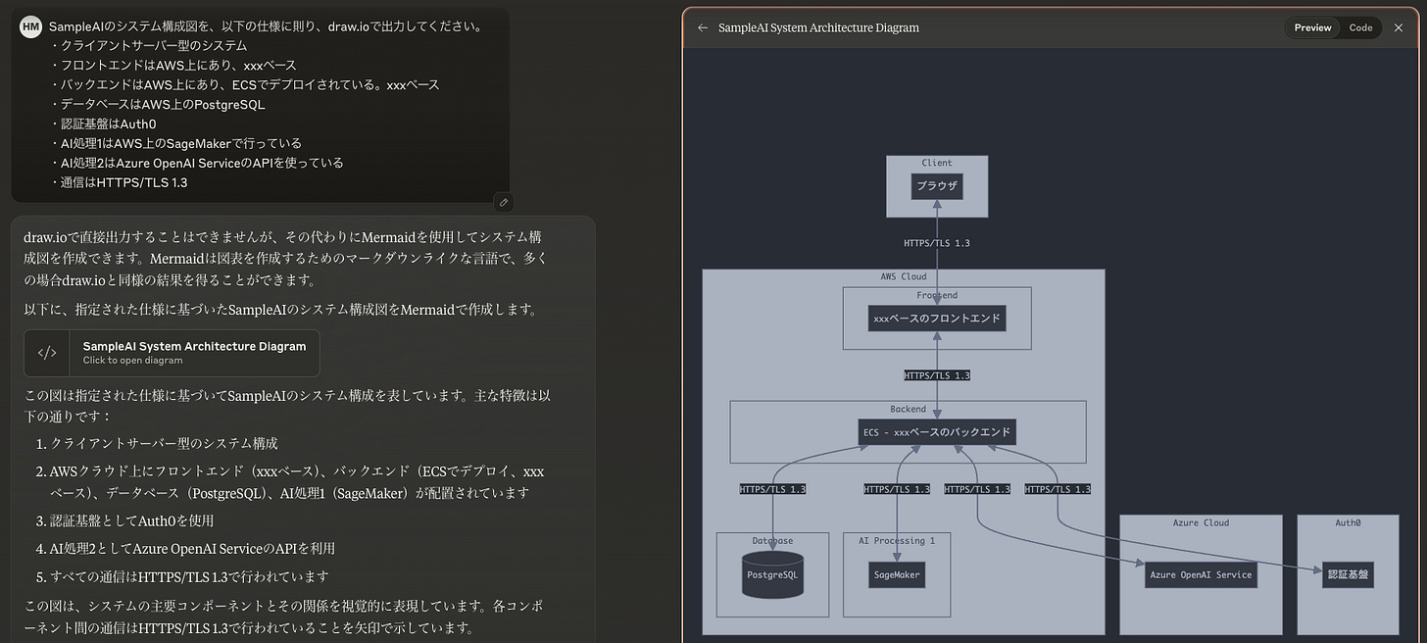Viewport: 1427px width, 643px height.
Task: Click the ブラウザ node in Client box
Action: (937, 186)
